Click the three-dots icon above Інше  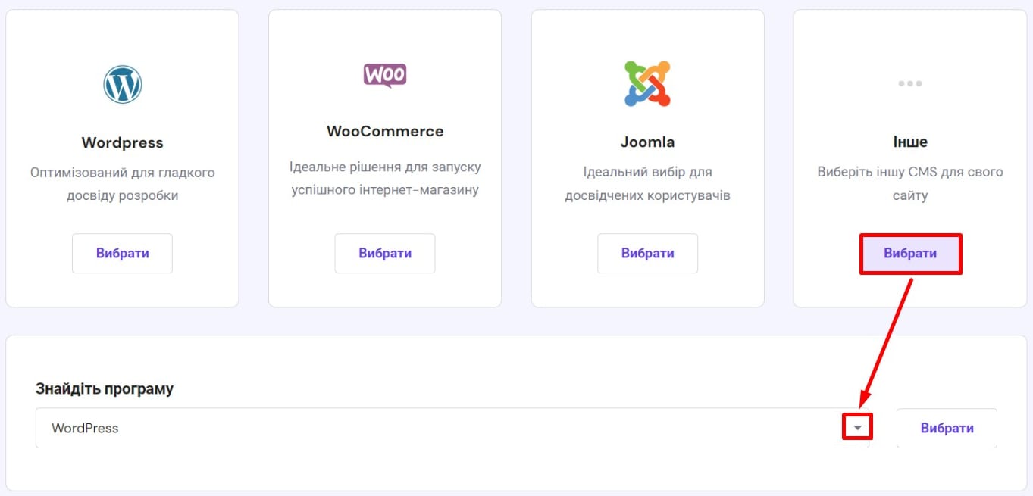(x=909, y=83)
